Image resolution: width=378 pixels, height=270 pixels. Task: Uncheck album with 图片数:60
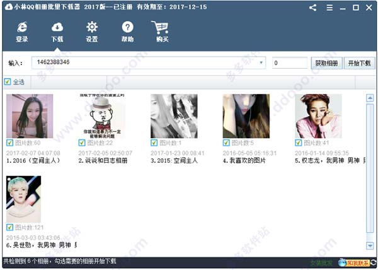(x=9, y=143)
